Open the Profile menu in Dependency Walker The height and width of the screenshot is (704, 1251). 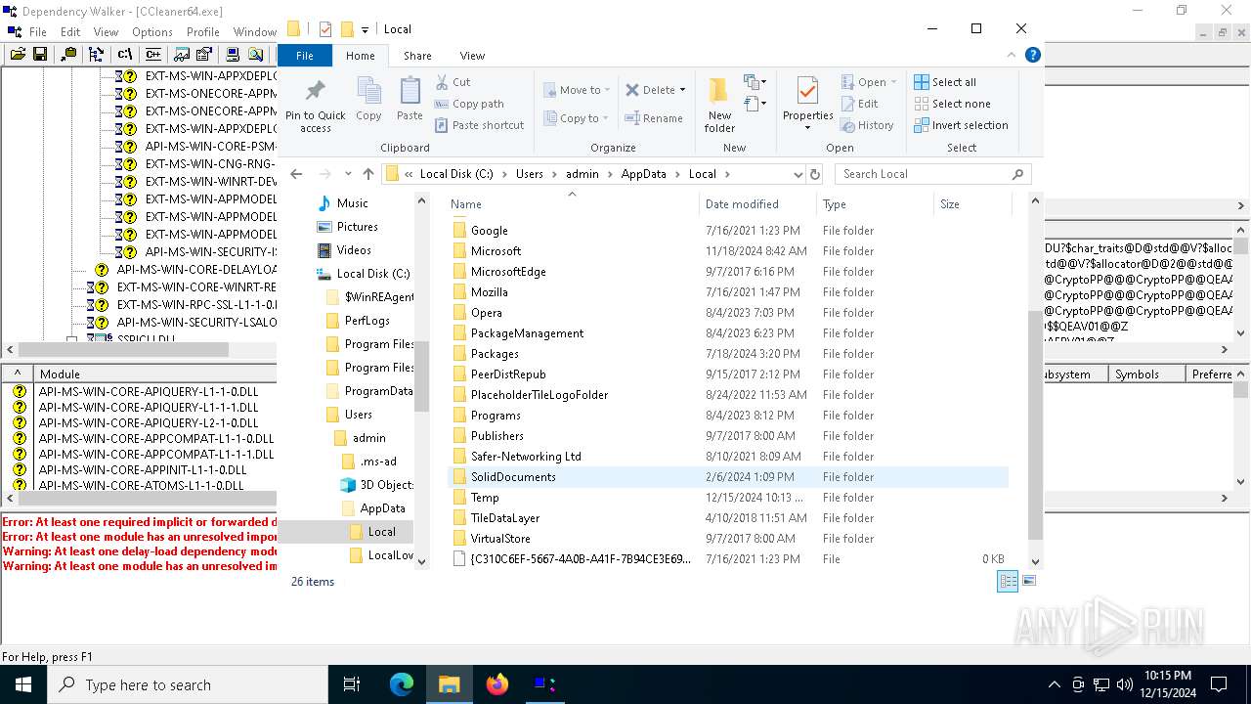(x=203, y=32)
